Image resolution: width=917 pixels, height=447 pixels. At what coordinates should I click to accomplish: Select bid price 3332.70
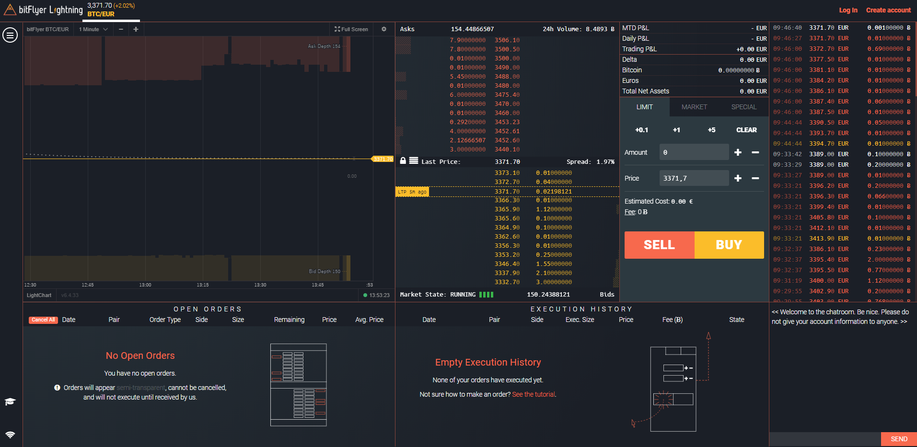pyautogui.click(x=507, y=282)
